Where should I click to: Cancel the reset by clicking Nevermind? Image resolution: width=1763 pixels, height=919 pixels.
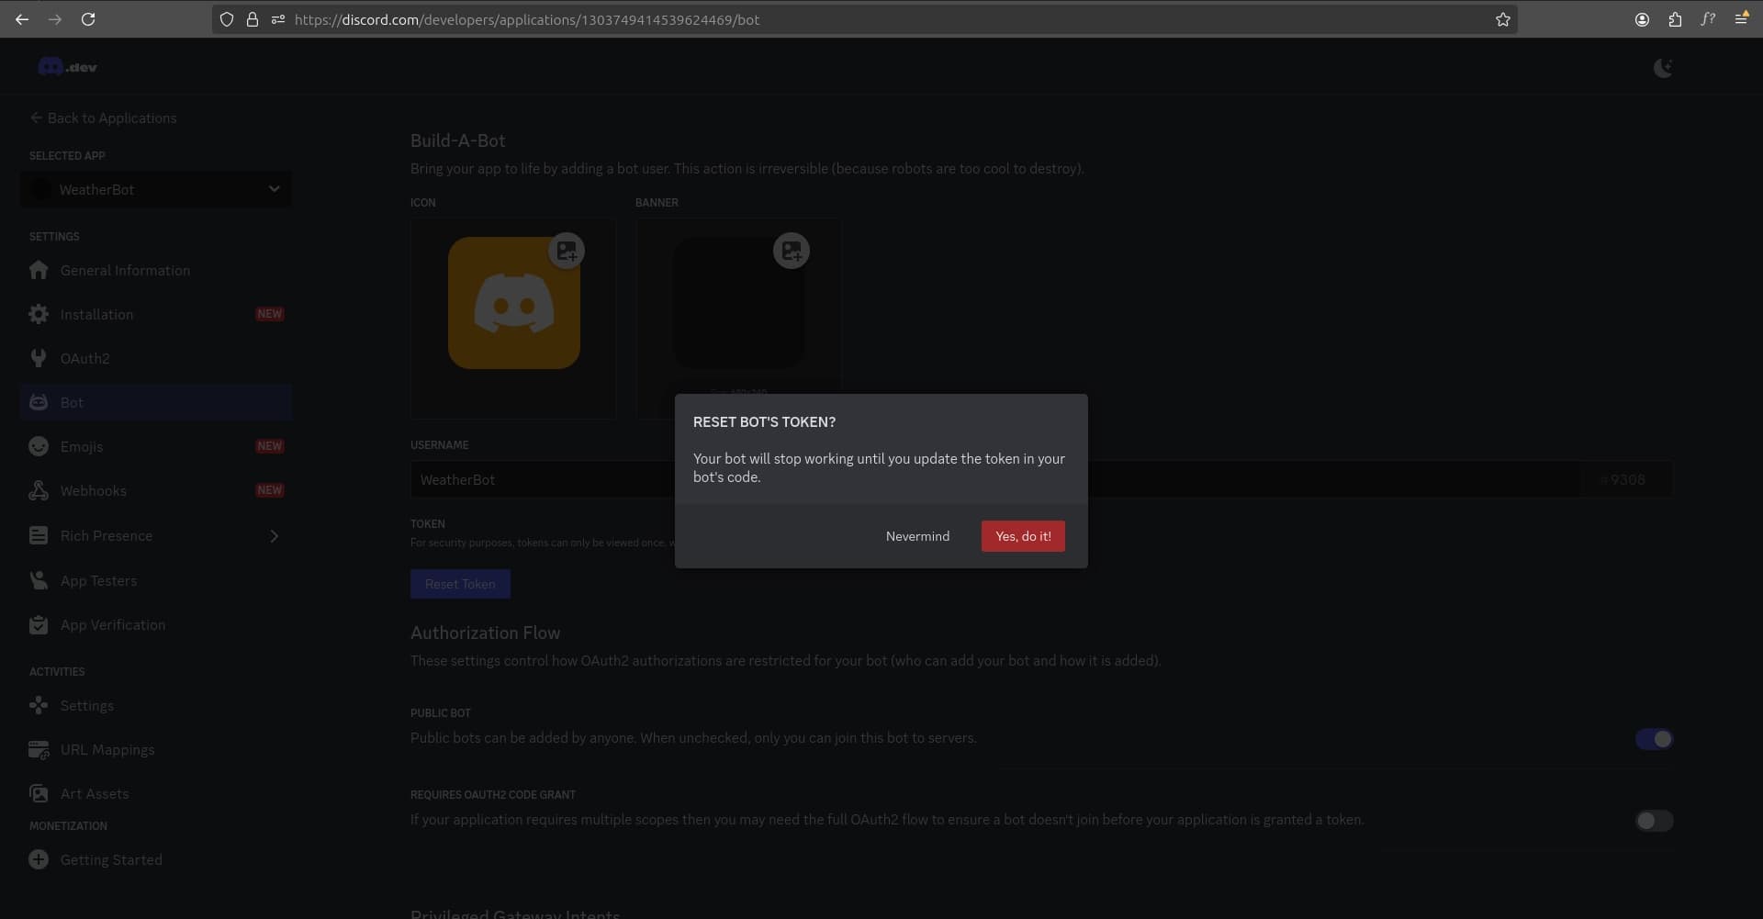[917, 536]
